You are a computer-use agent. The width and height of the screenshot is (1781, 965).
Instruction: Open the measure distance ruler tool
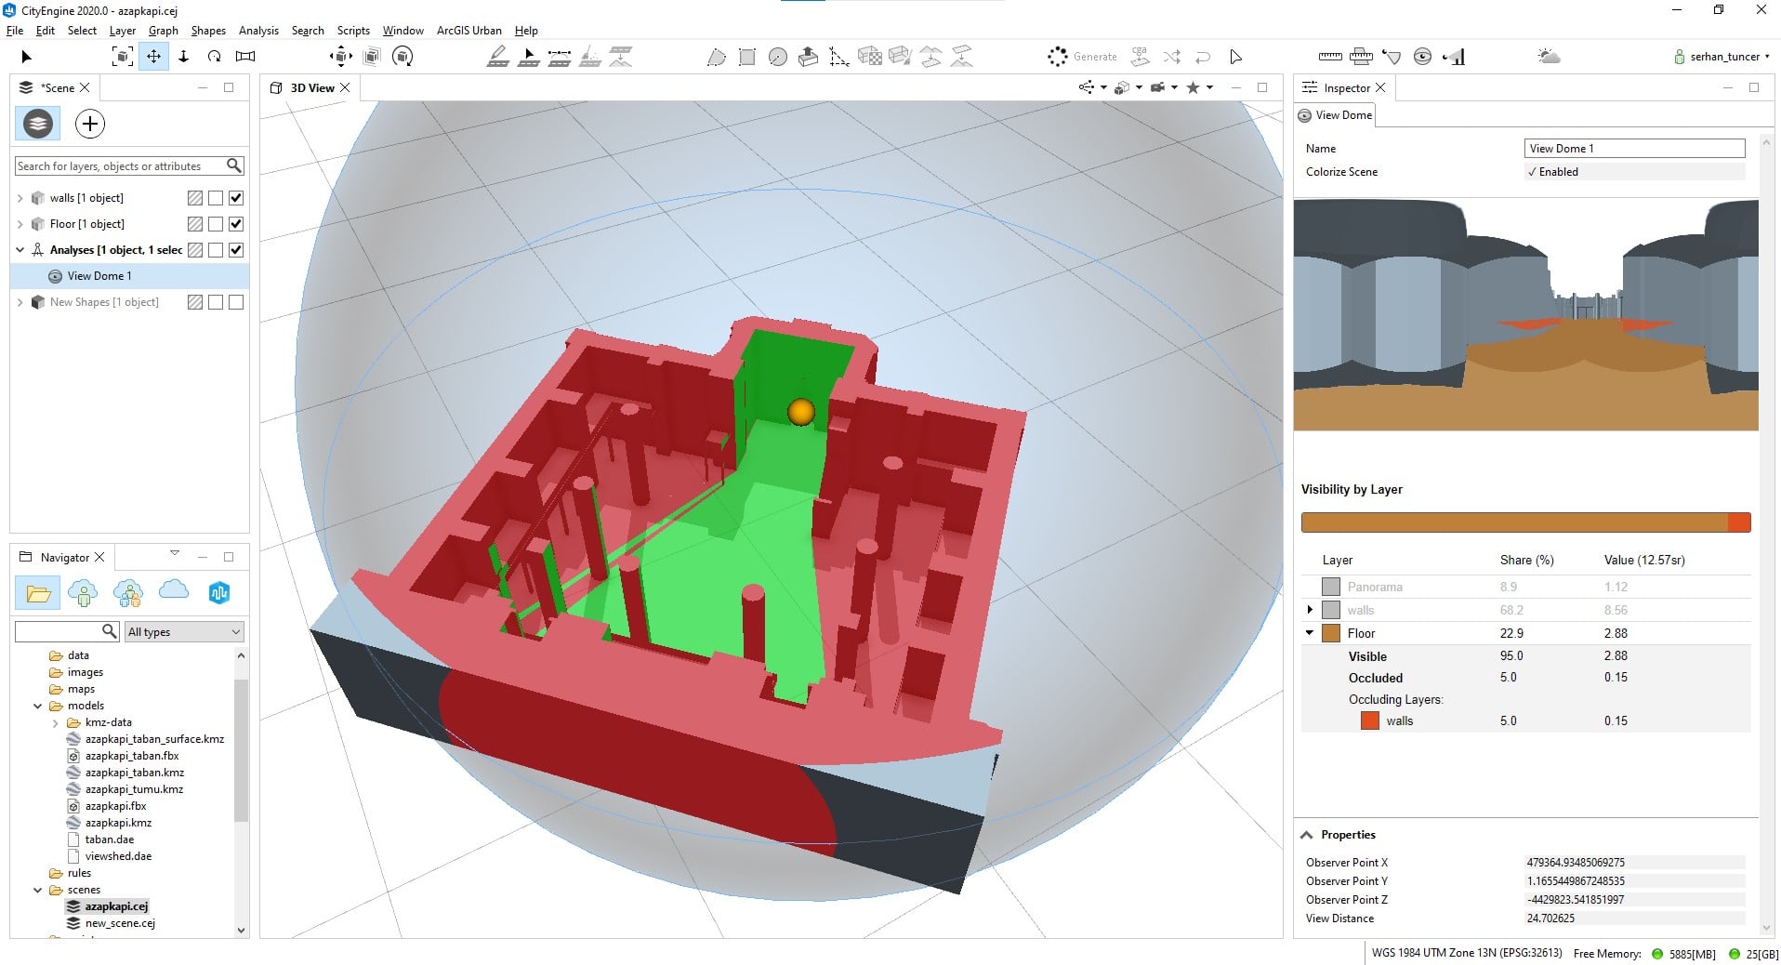coord(1330,57)
